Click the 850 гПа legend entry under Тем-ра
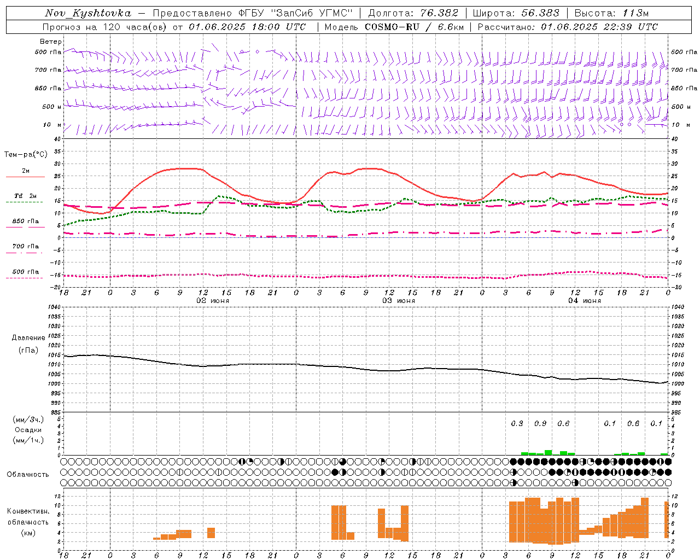Screen dimensions: 700x560 (x=25, y=221)
